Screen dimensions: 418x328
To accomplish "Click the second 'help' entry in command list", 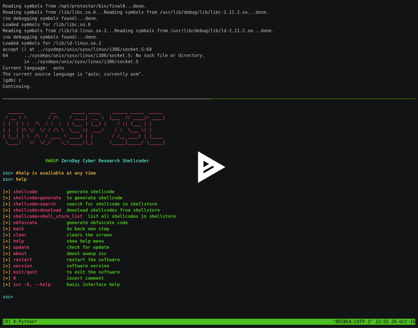I will tap(19, 241).
